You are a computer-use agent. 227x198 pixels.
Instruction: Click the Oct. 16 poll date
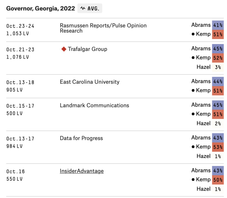tap(16, 172)
